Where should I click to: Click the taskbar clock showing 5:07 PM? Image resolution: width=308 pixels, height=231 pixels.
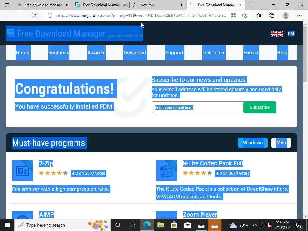[x=282, y=225]
